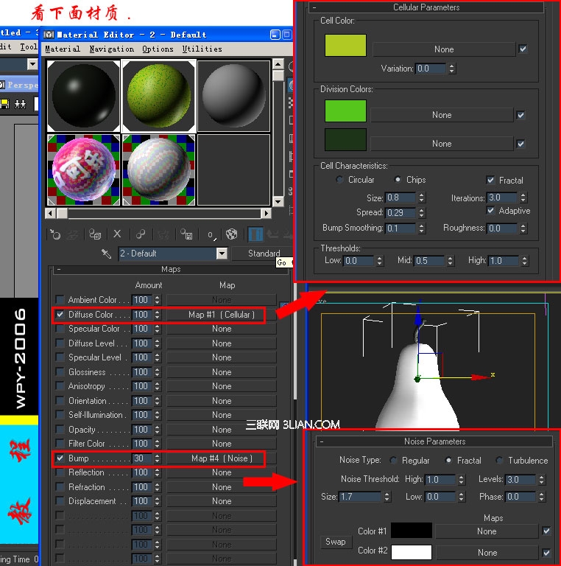Click the Reset Map/Mtl X icon
The width and height of the screenshot is (561, 566).
point(117,234)
